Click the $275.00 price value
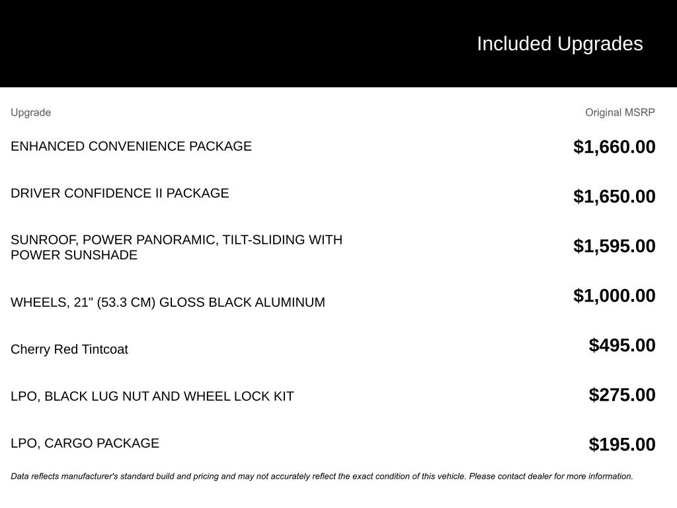 (x=621, y=395)
